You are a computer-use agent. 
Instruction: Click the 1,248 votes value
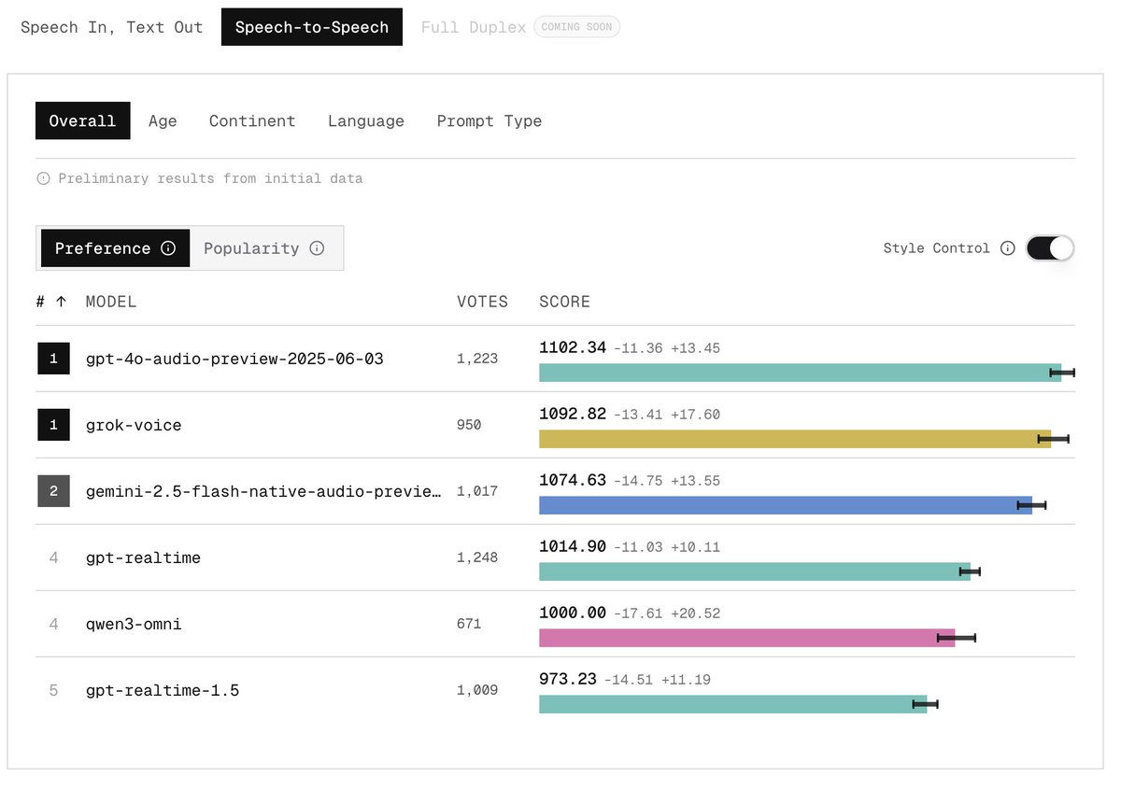coord(477,557)
